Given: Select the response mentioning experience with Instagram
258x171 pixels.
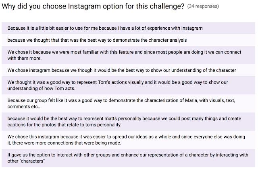Looking at the screenshot, I should (105, 28).
